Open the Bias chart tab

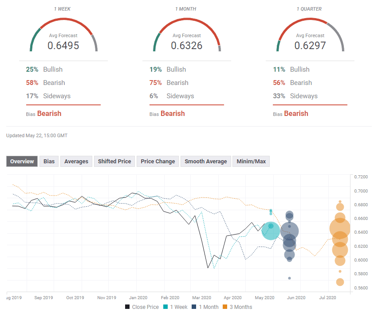coord(49,162)
